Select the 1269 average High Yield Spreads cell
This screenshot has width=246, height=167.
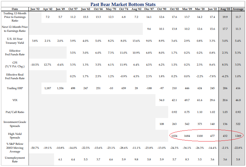pyautogui.click(x=239, y=136)
